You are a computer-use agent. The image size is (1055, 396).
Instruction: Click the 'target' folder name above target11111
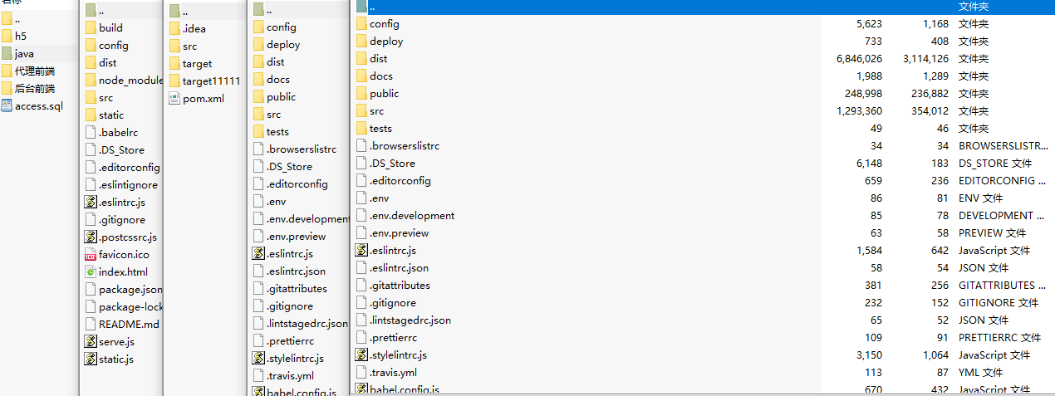pyautogui.click(x=197, y=64)
